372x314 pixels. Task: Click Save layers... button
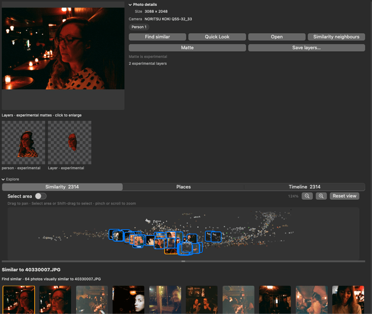(306, 48)
